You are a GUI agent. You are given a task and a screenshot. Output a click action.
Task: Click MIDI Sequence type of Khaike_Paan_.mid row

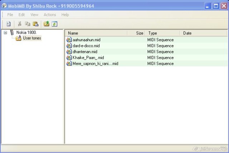pos(160,58)
